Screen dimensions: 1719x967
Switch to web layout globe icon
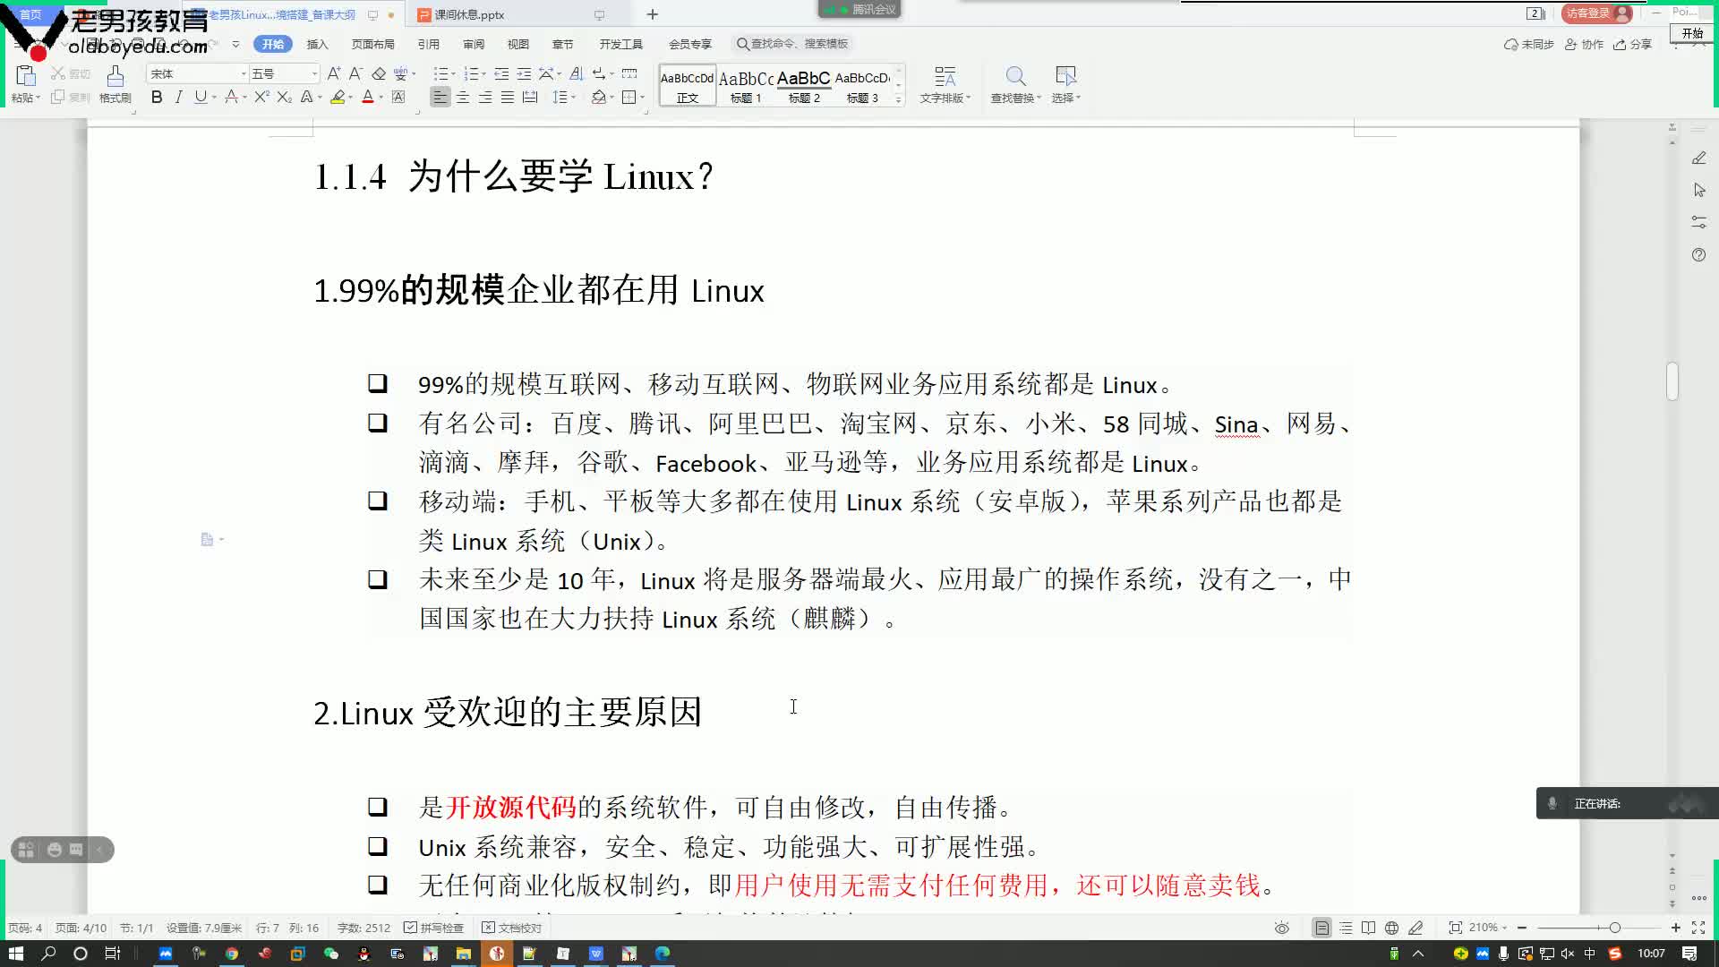pyautogui.click(x=1391, y=928)
